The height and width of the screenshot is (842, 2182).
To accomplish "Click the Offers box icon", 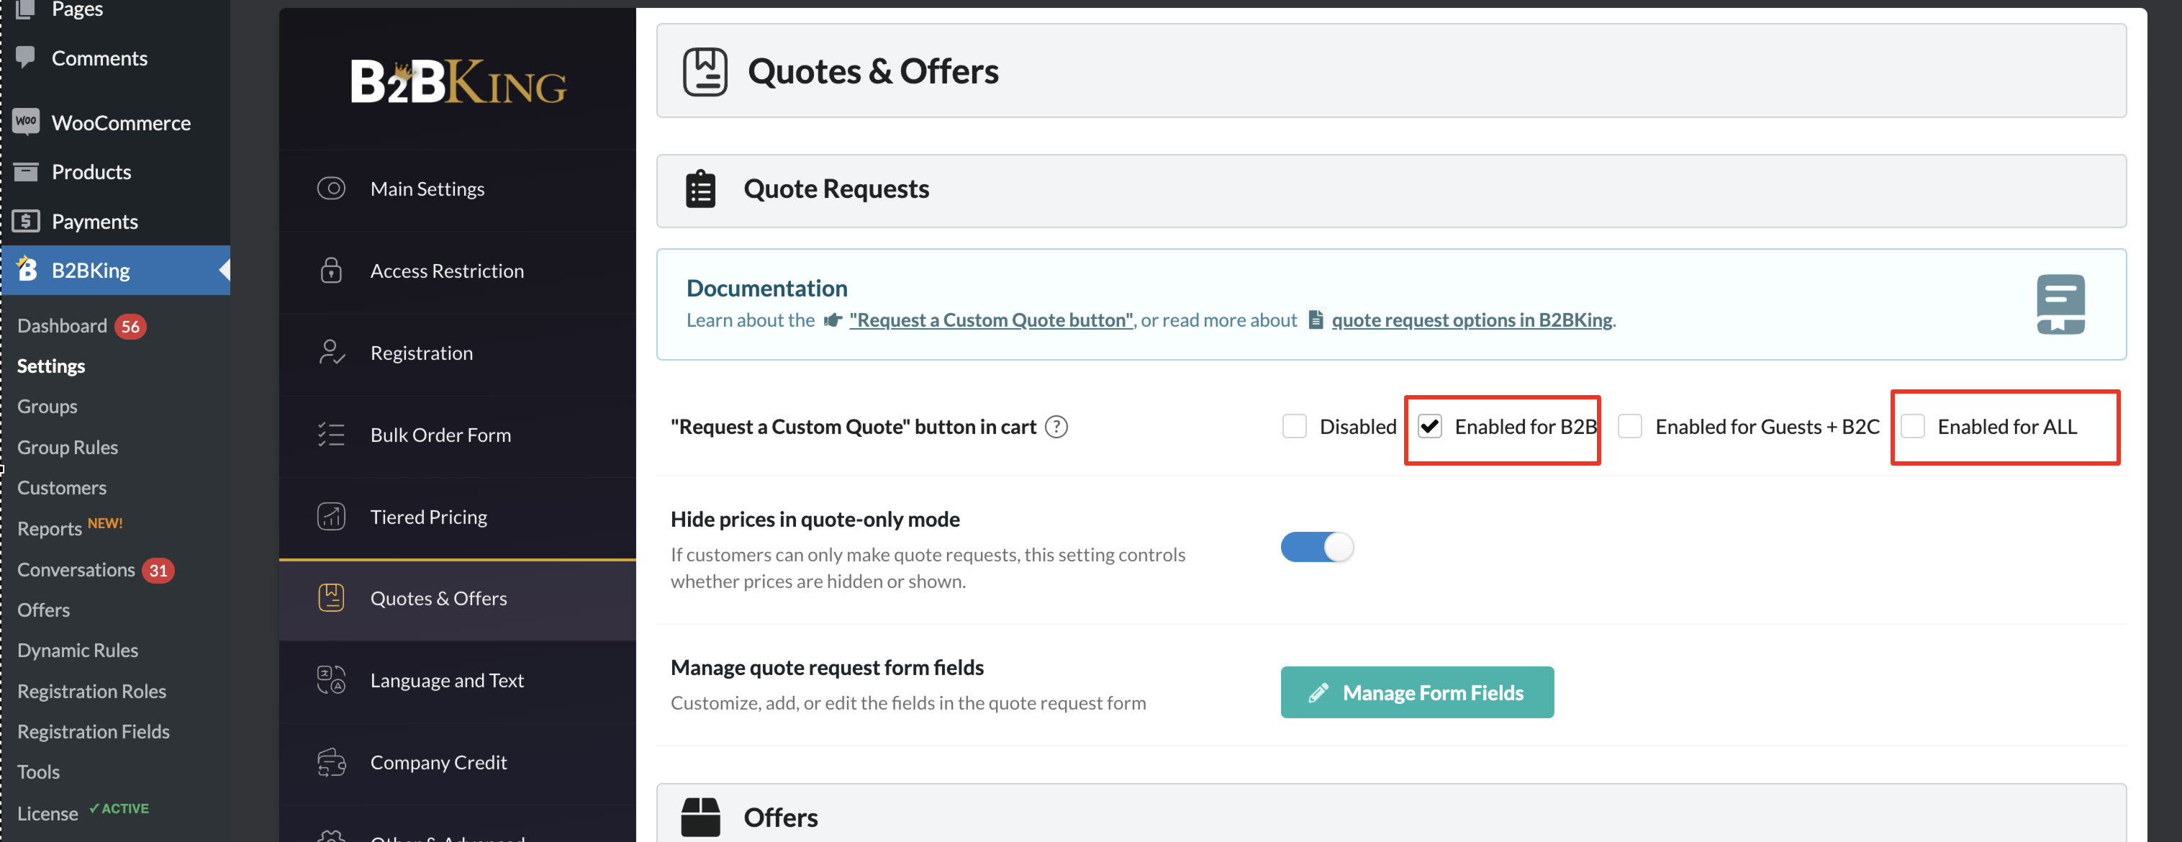I will pyautogui.click(x=700, y=817).
